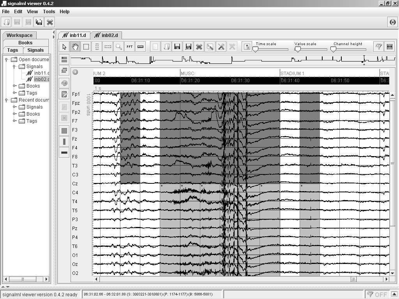Switch to the inb11.d document tab
This screenshot has height=299, width=399.
[x=74, y=35]
